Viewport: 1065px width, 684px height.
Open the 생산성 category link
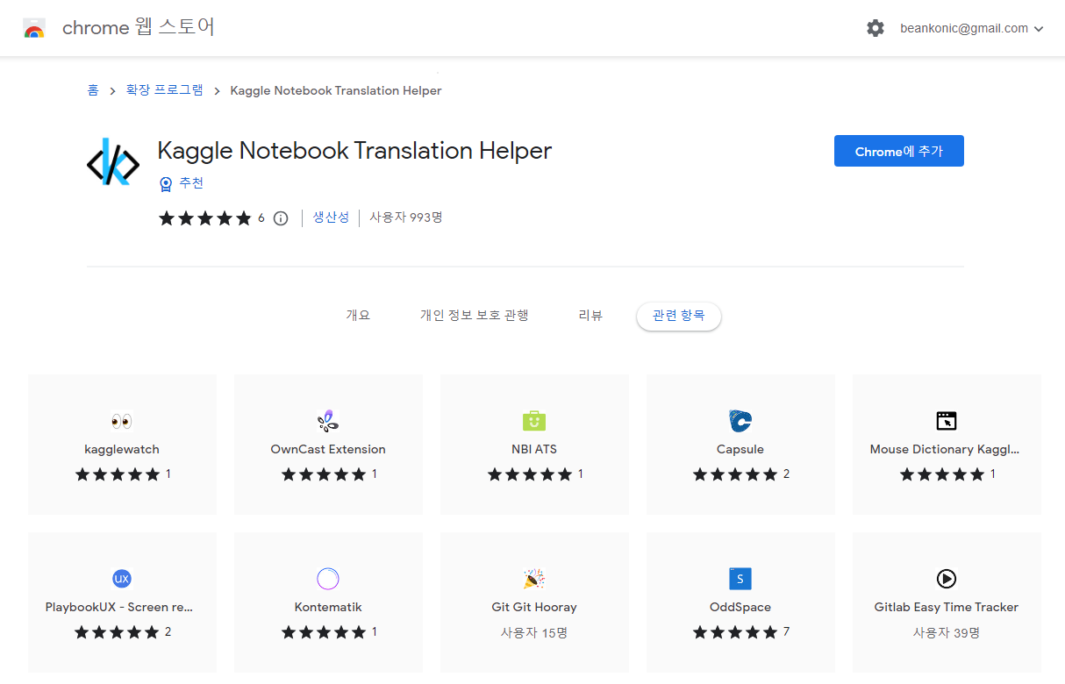pos(331,217)
